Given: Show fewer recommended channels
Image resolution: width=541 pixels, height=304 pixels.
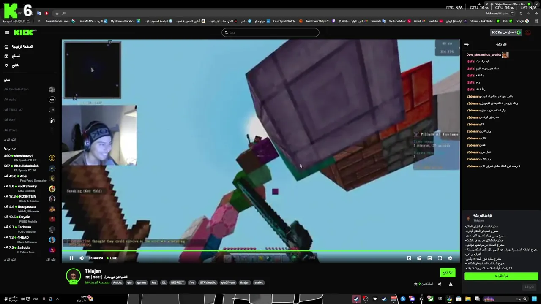Looking at the screenshot, I should pyautogui.click(x=51, y=260).
